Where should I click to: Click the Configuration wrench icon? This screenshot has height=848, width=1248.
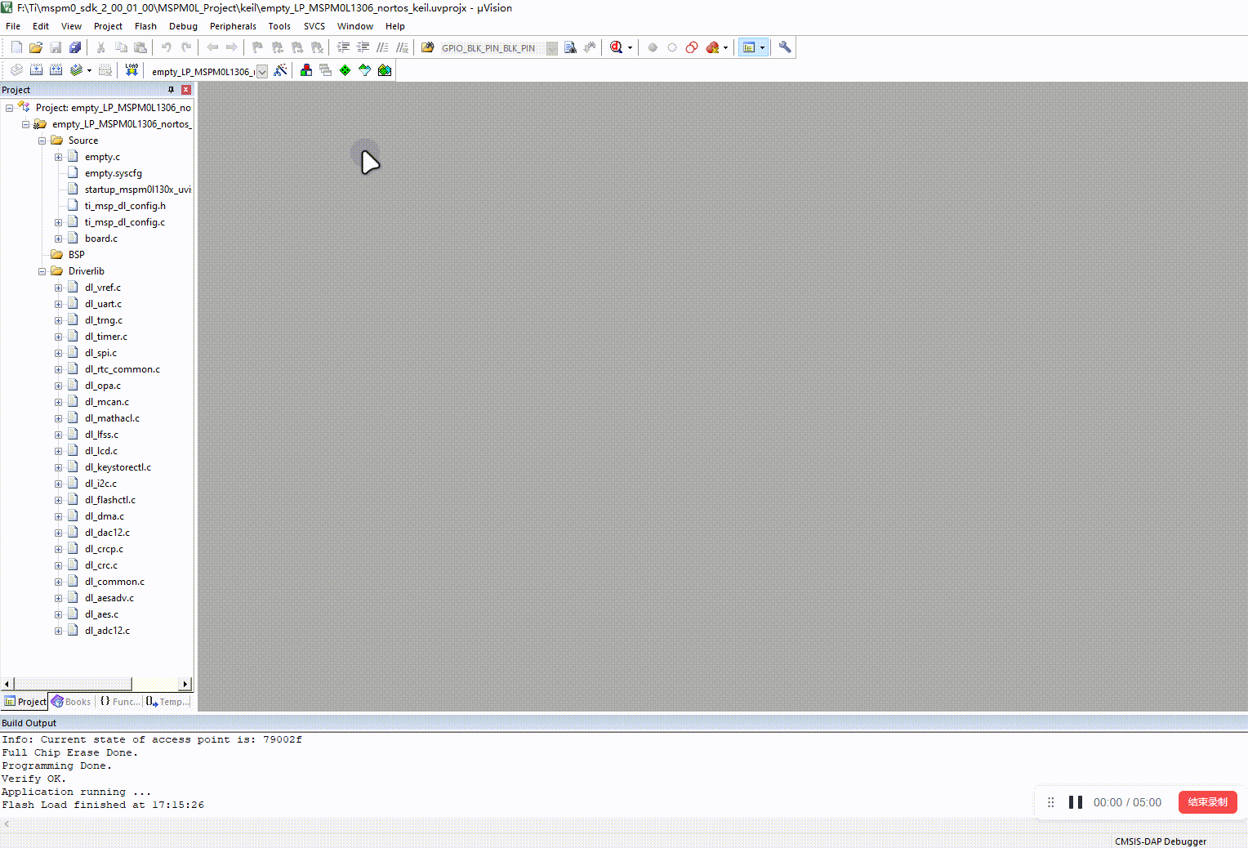click(x=785, y=47)
